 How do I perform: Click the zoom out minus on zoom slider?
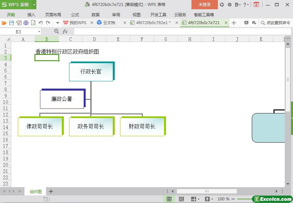tap(233, 199)
